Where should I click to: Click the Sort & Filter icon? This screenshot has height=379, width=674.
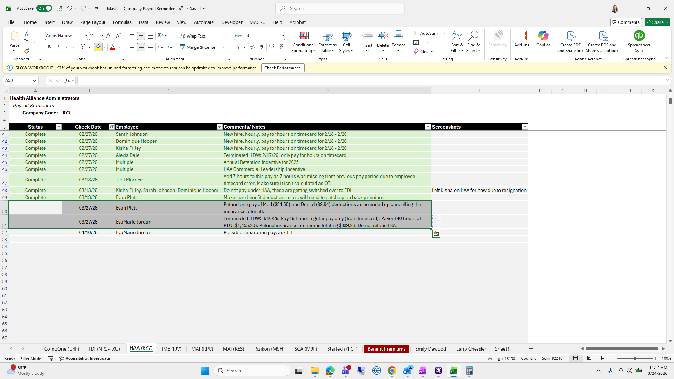(457, 36)
